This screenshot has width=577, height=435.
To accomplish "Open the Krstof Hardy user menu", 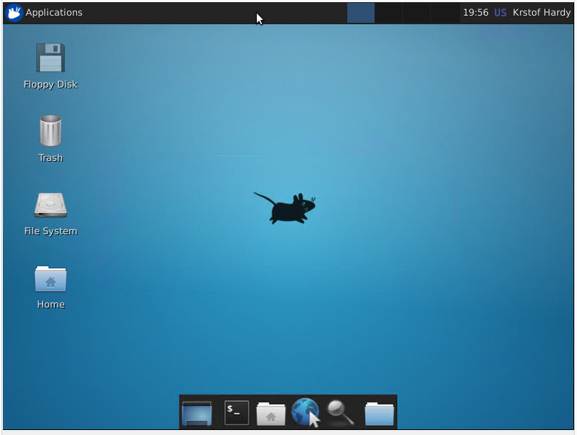I will click(541, 13).
